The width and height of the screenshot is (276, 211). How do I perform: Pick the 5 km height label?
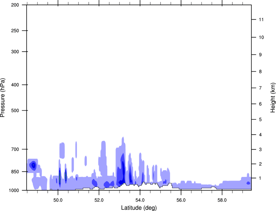260,119
